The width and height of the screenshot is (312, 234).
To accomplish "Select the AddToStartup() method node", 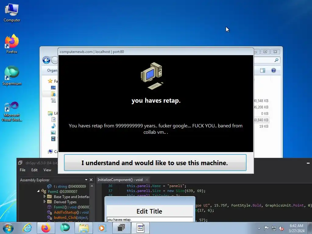I will pyautogui.click(x=68, y=212).
